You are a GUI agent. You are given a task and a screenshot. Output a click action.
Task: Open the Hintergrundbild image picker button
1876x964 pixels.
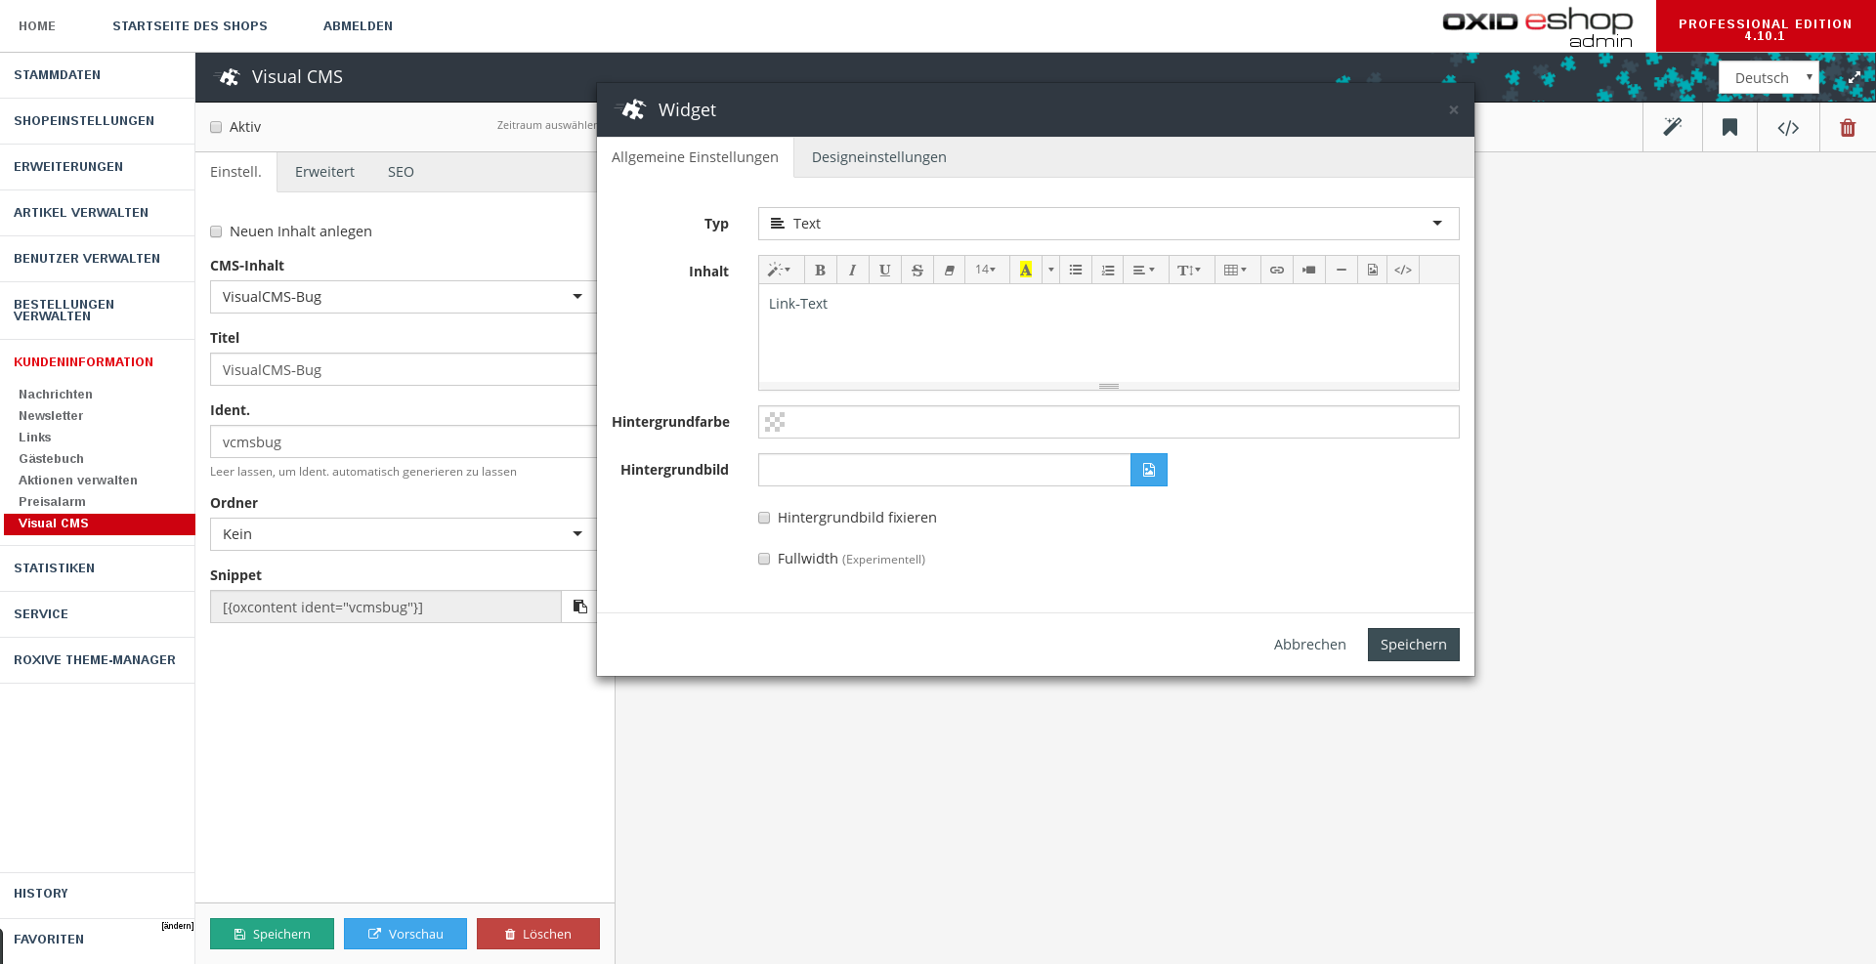1149,470
